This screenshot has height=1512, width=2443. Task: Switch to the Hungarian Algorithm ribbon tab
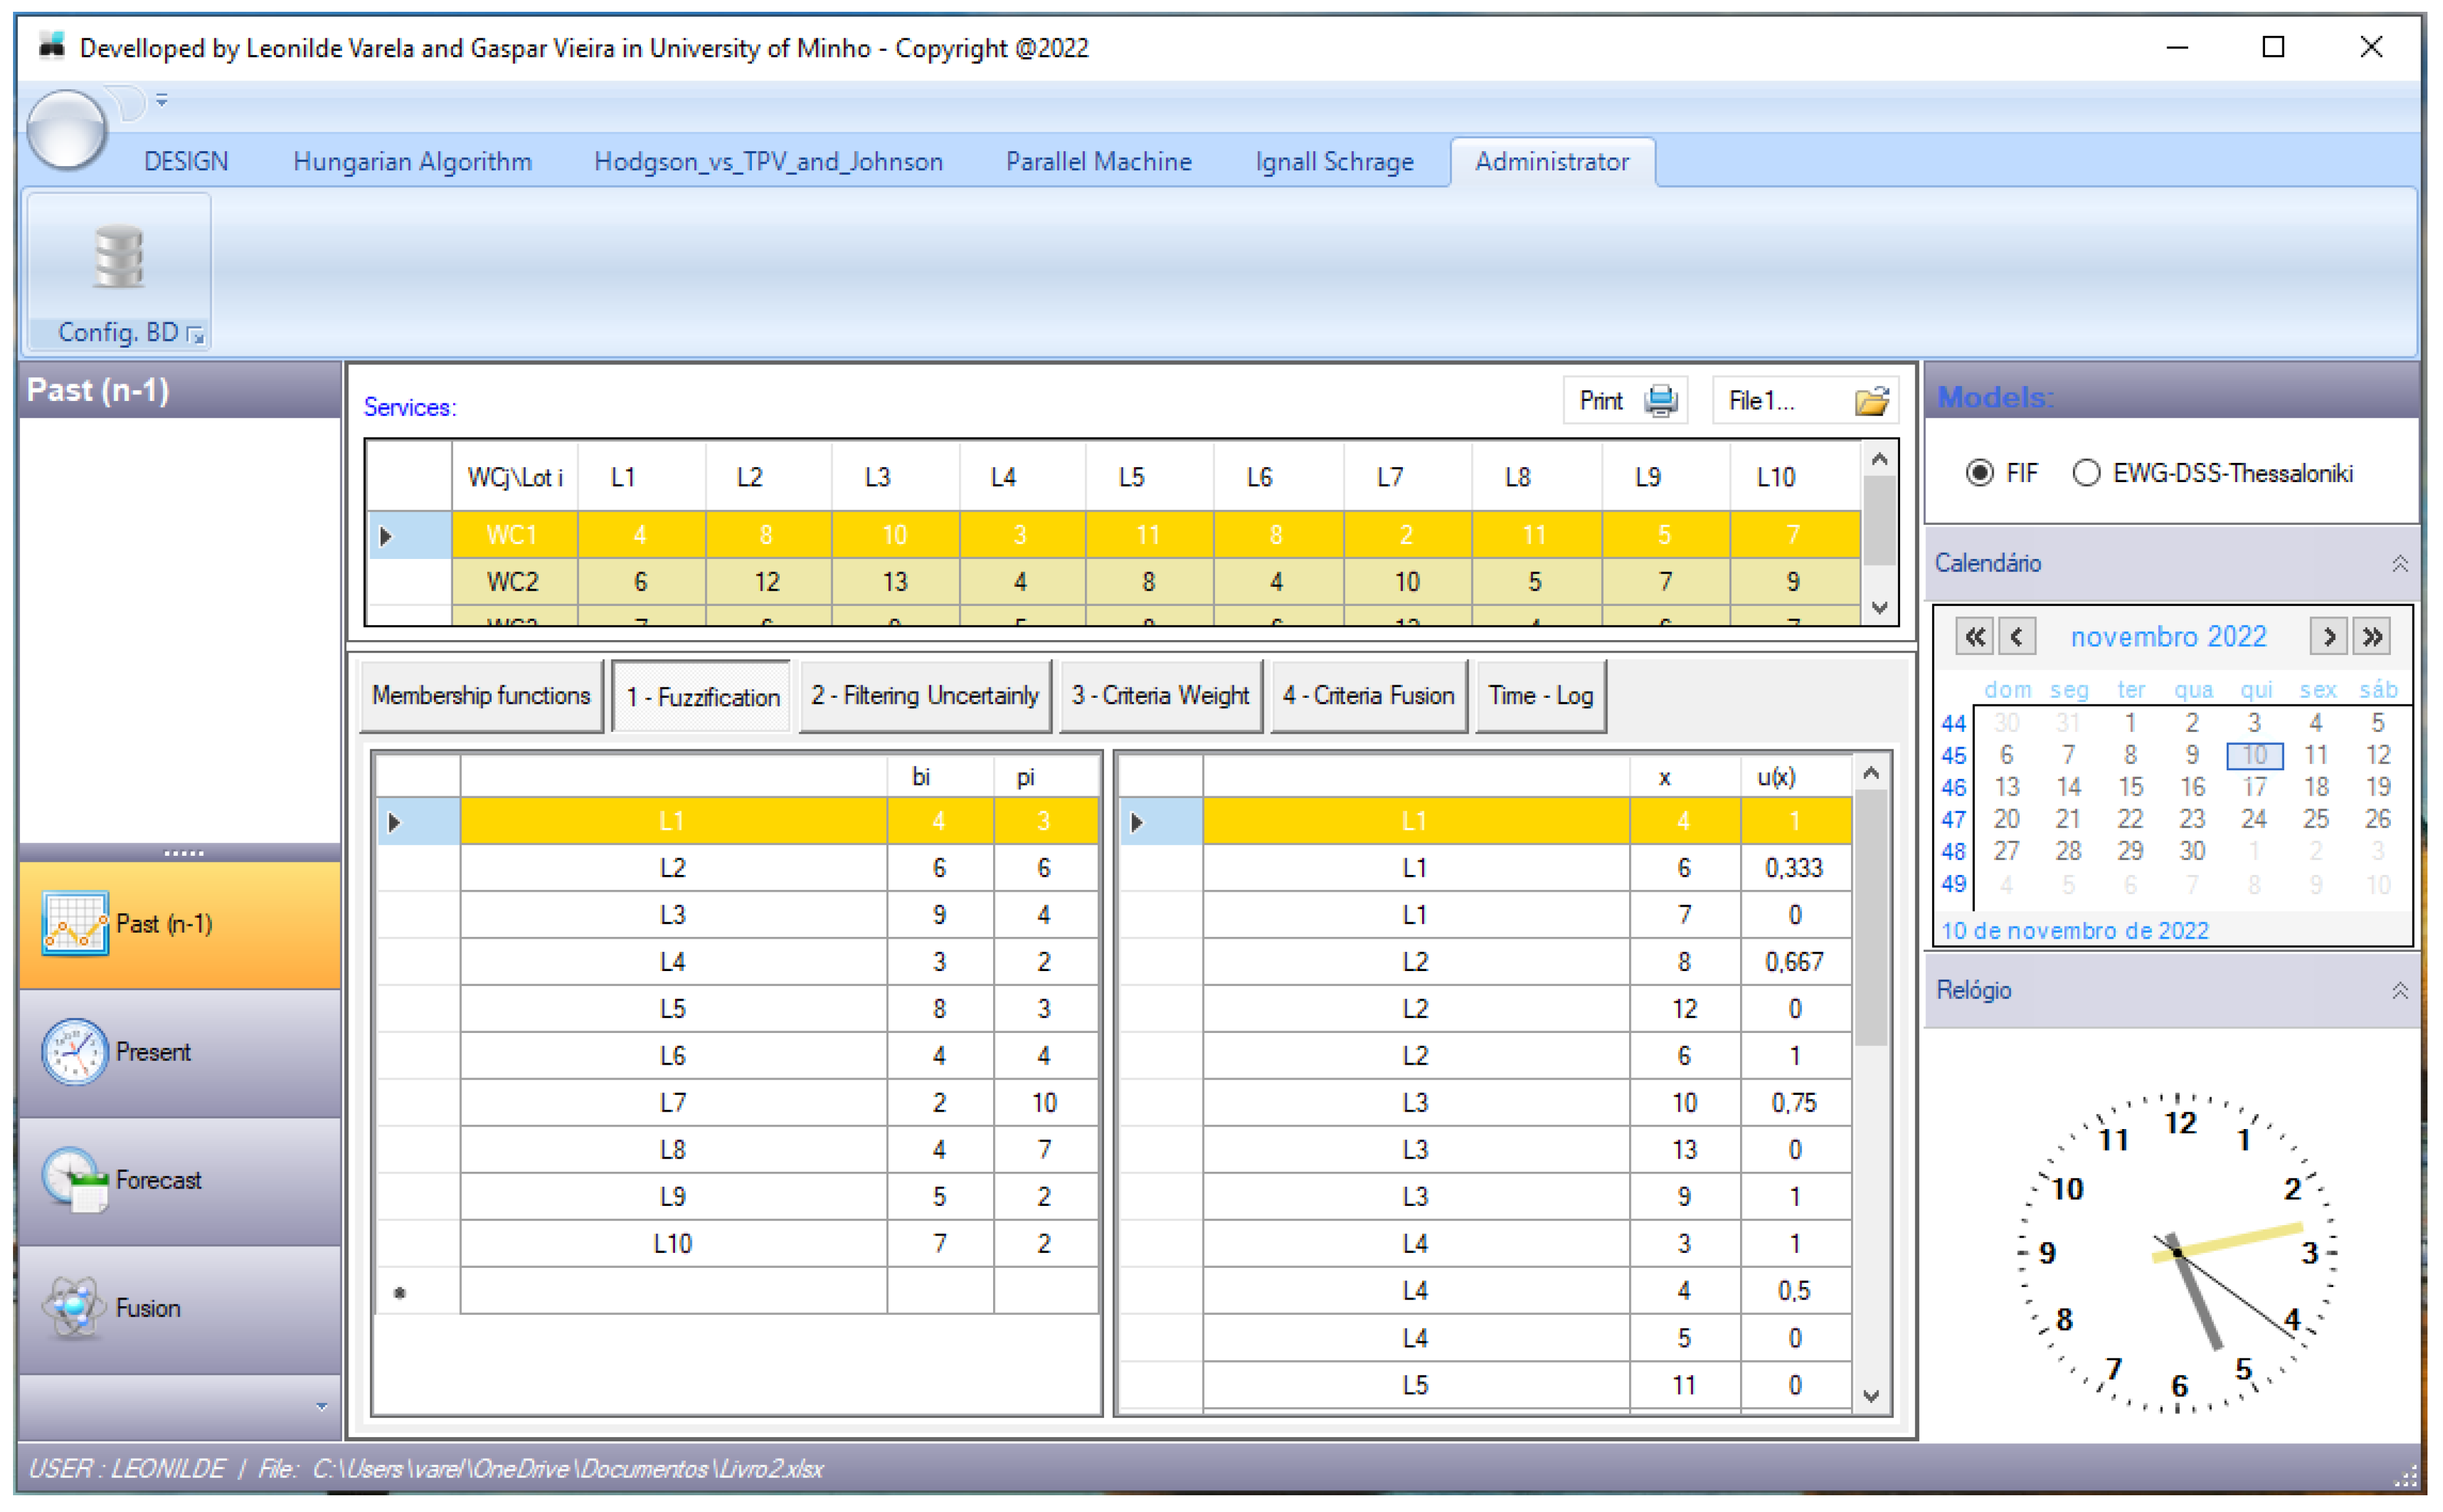tap(412, 162)
